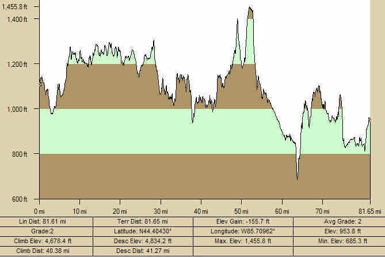Click the Elev Gain -155.7 ft cell
This screenshot has height=257, width=385.
click(x=242, y=221)
